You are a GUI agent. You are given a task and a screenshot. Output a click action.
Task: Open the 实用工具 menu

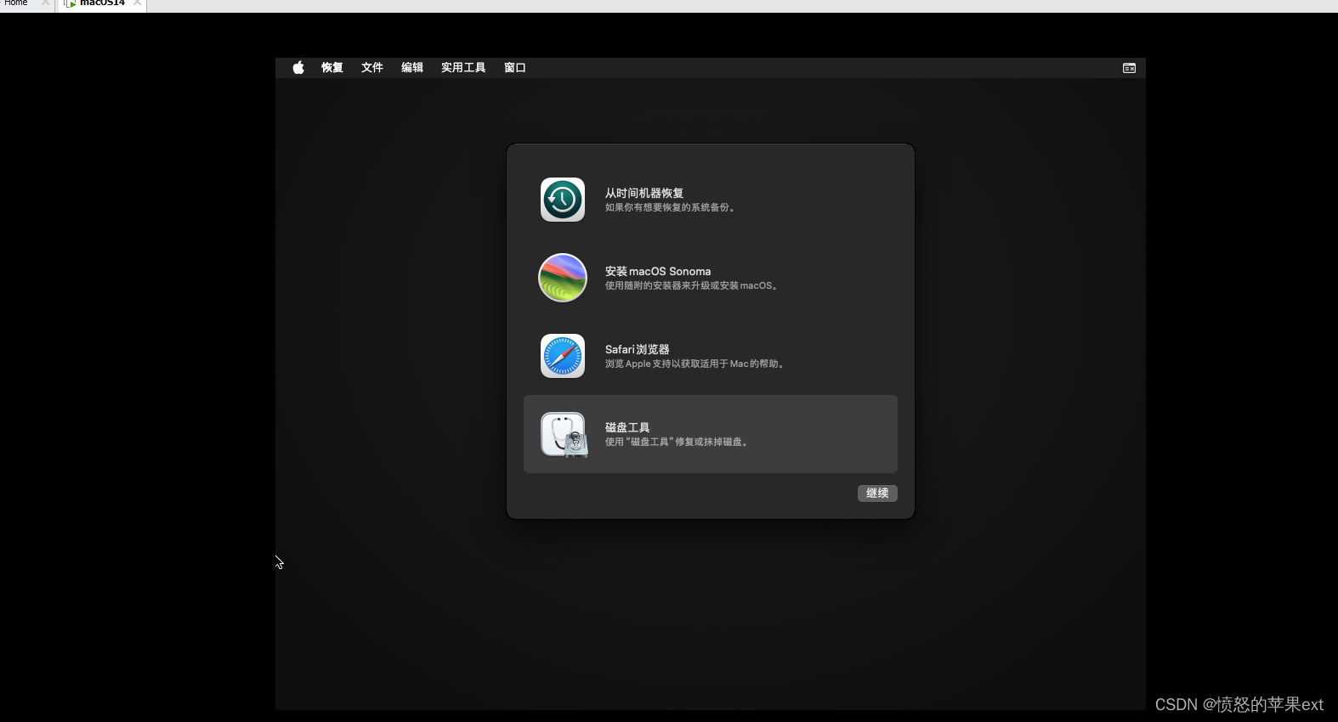click(463, 68)
